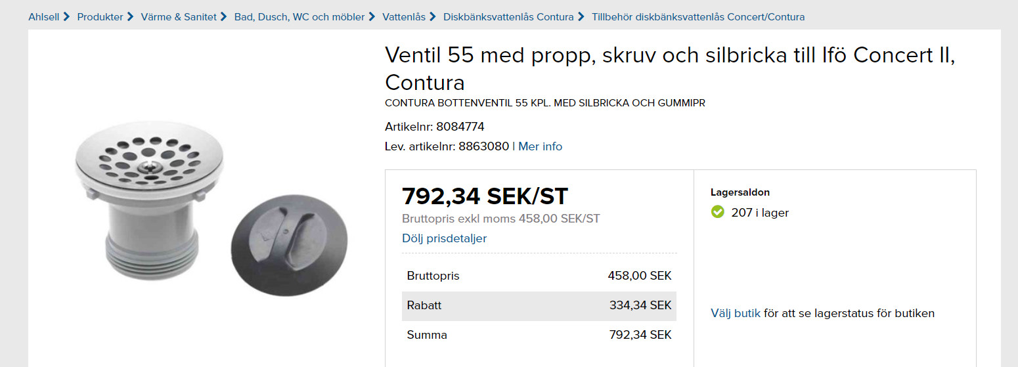Image resolution: width=1018 pixels, height=367 pixels.
Task: Select the Rabatt row in price details
Action: [x=539, y=305]
